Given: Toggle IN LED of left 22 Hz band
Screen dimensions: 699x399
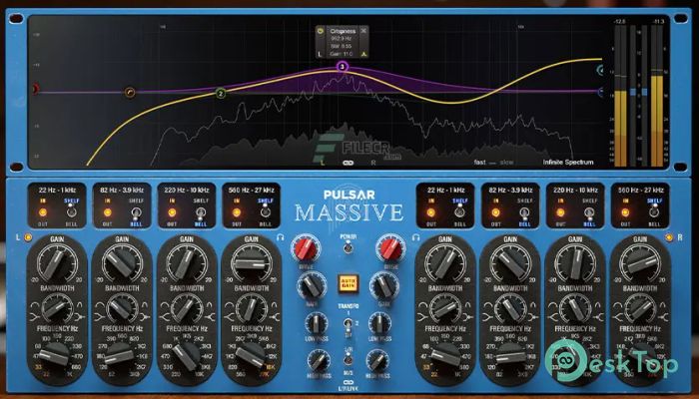Looking at the screenshot, I should 43,212.
